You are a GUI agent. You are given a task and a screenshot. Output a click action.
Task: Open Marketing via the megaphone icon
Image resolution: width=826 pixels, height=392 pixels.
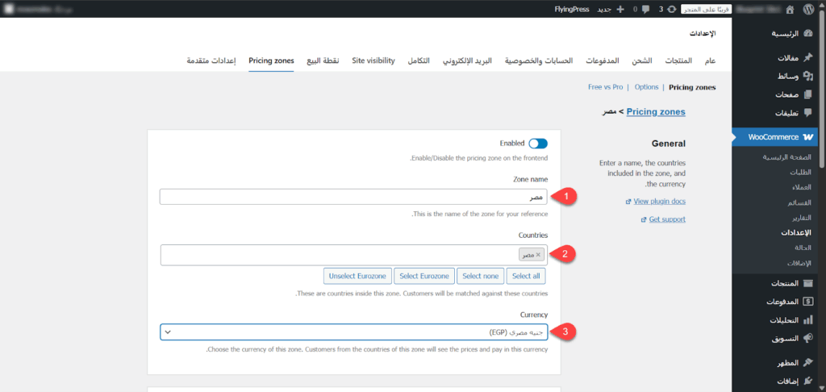coord(809,339)
